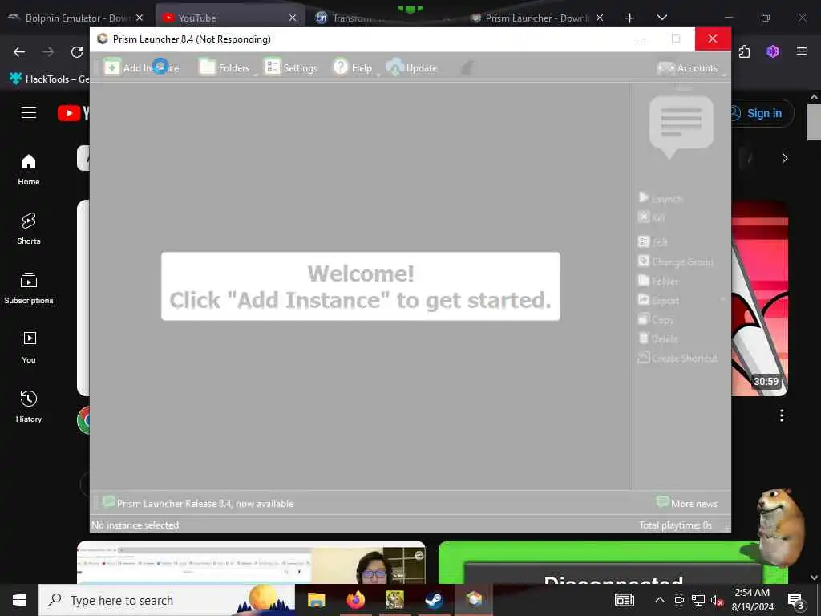Image resolution: width=821 pixels, height=616 pixels.
Task: Open a new browser tab
Action: (630, 18)
